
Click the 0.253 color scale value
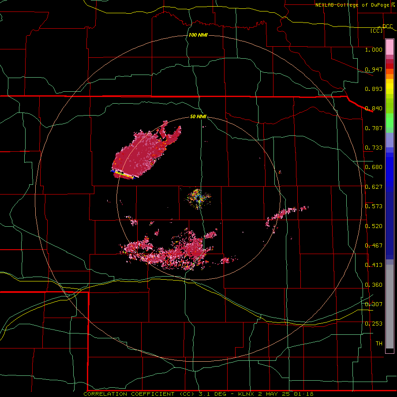click(374, 324)
